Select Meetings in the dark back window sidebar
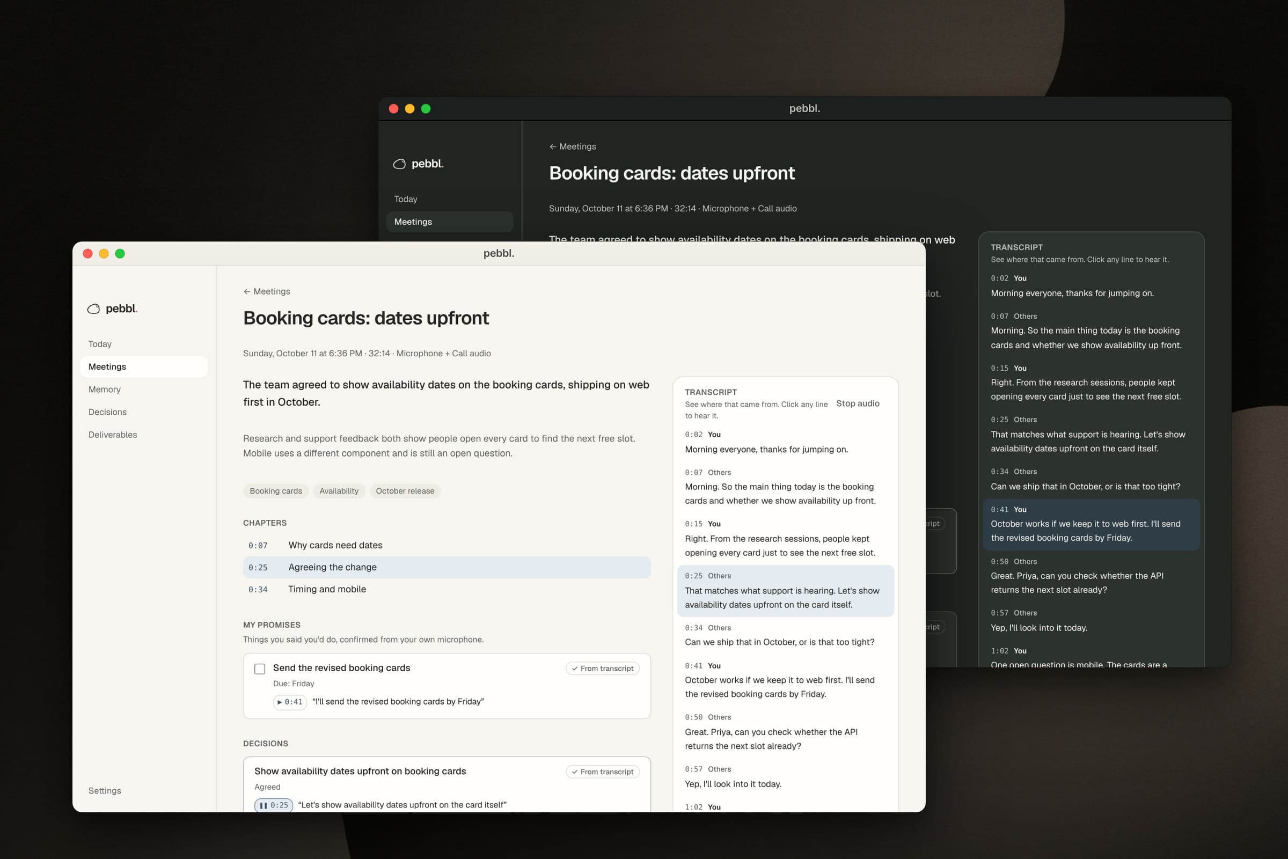Image resolution: width=1288 pixels, height=859 pixels. tap(449, 222)
